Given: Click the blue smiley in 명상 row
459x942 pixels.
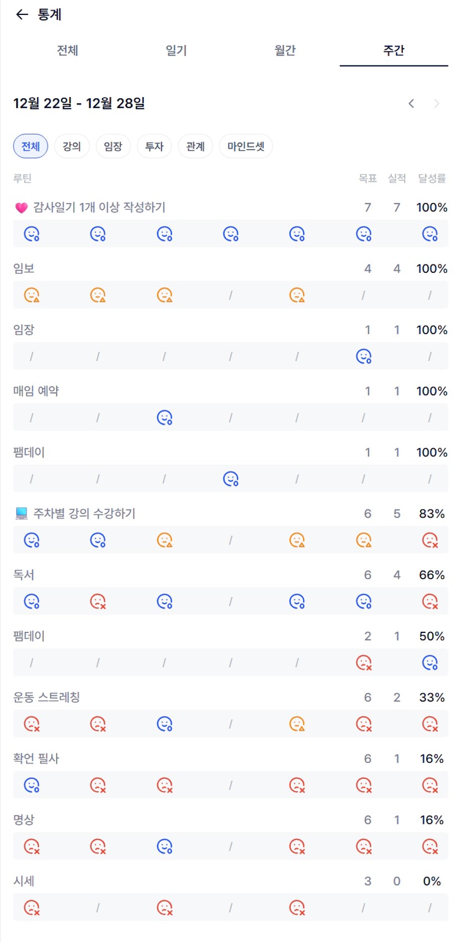Looking at the screenshot, I should 164,847.
